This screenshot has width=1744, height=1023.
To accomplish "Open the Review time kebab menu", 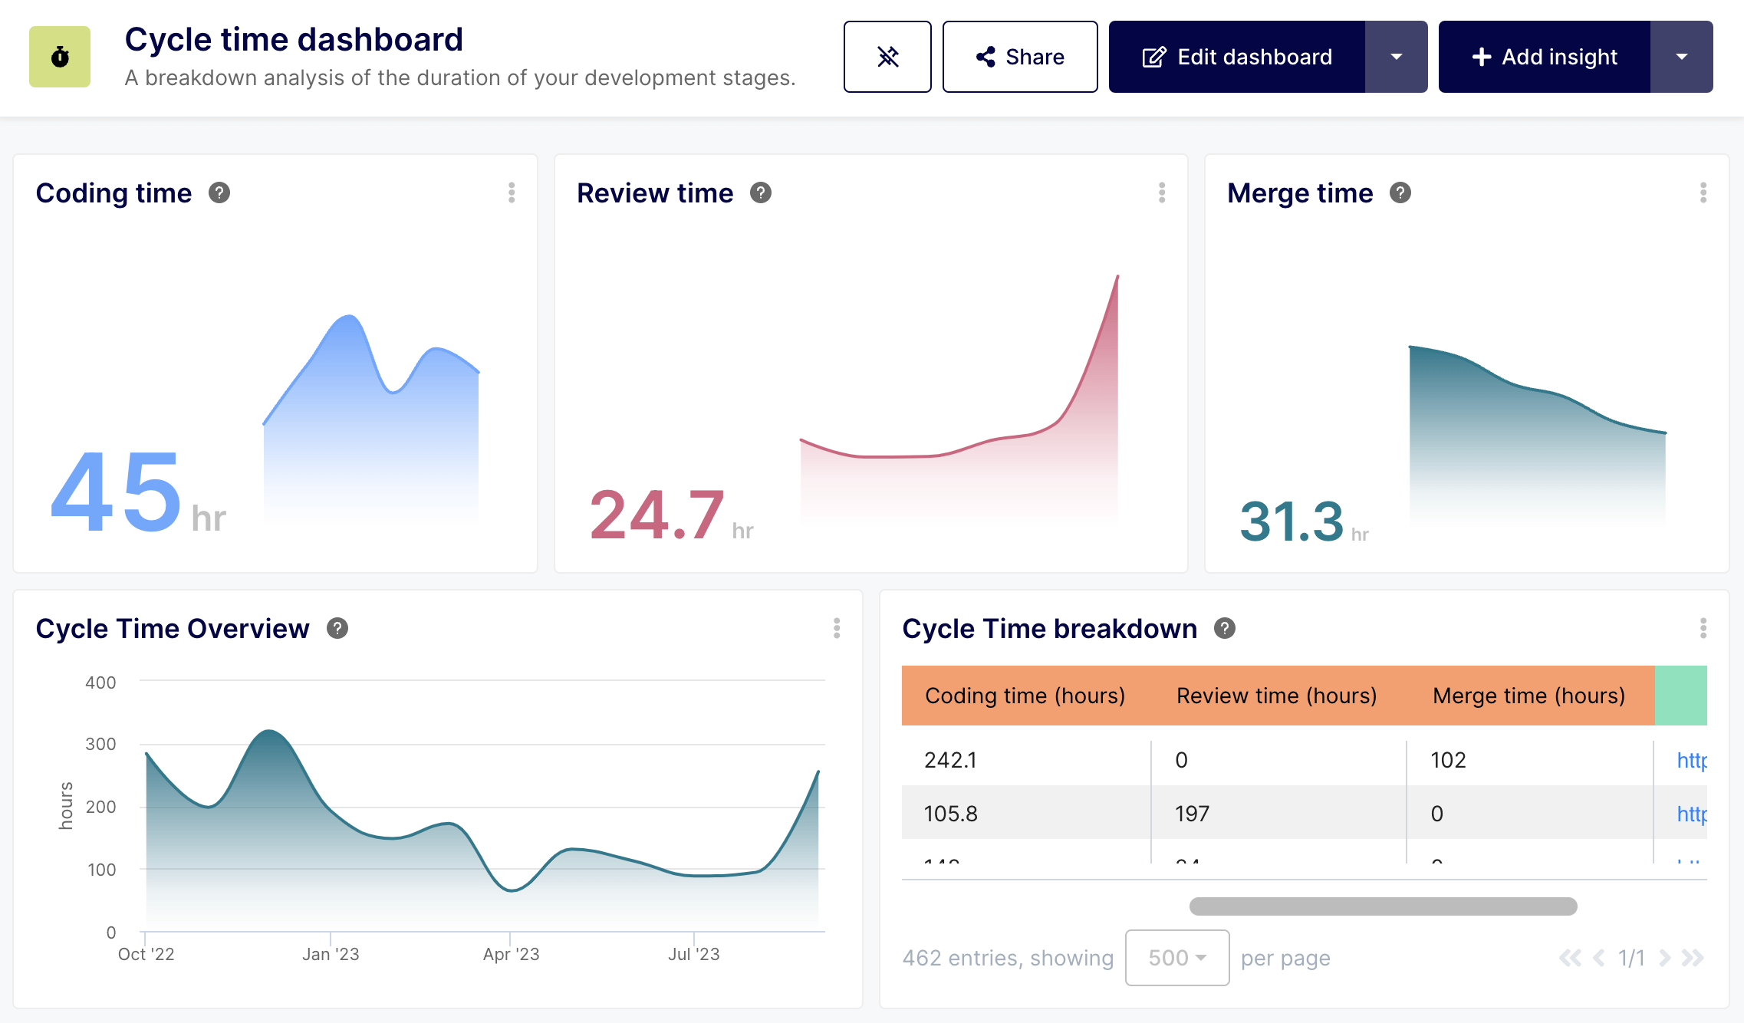I will coord(1162,193).
